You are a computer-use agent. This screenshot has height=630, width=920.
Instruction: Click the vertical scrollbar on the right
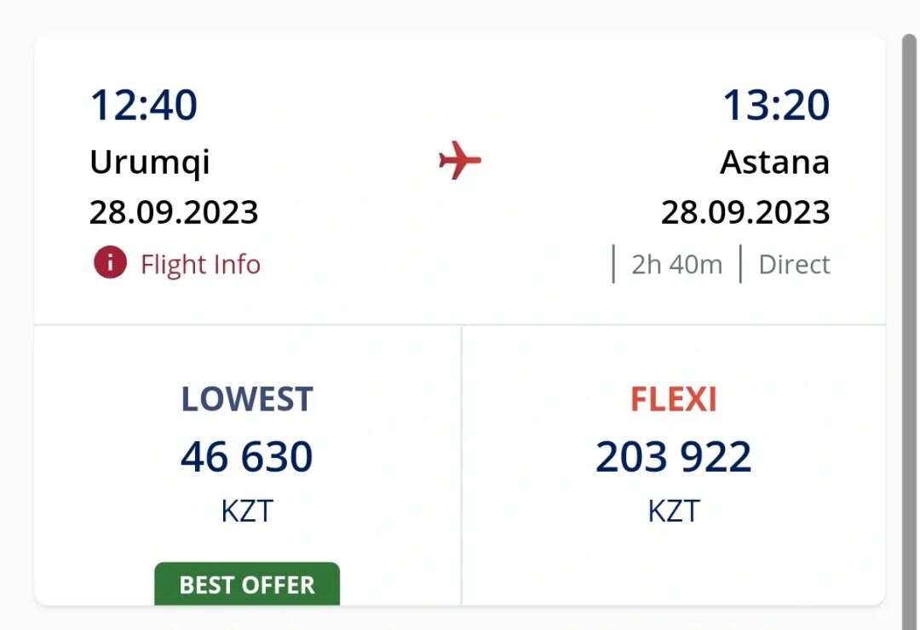911,324
